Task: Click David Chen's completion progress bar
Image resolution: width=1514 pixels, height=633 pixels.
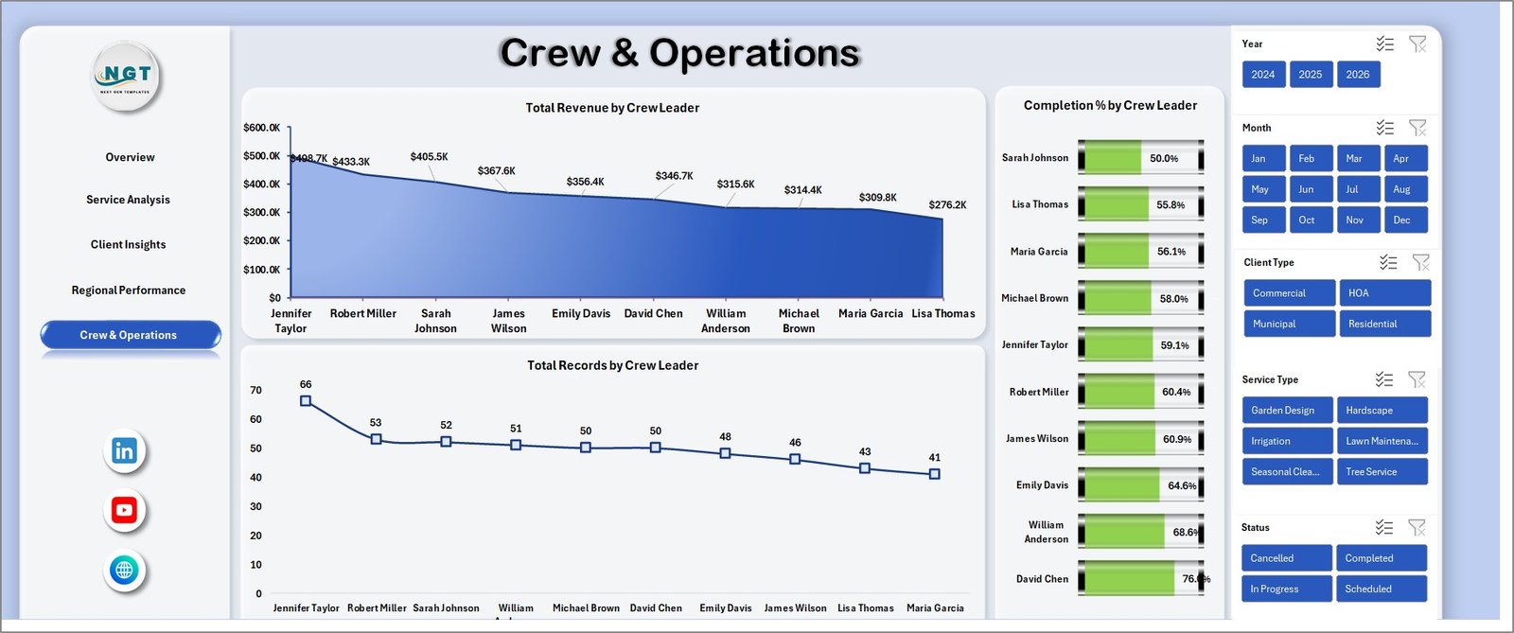Action: tap(1140, 579)
